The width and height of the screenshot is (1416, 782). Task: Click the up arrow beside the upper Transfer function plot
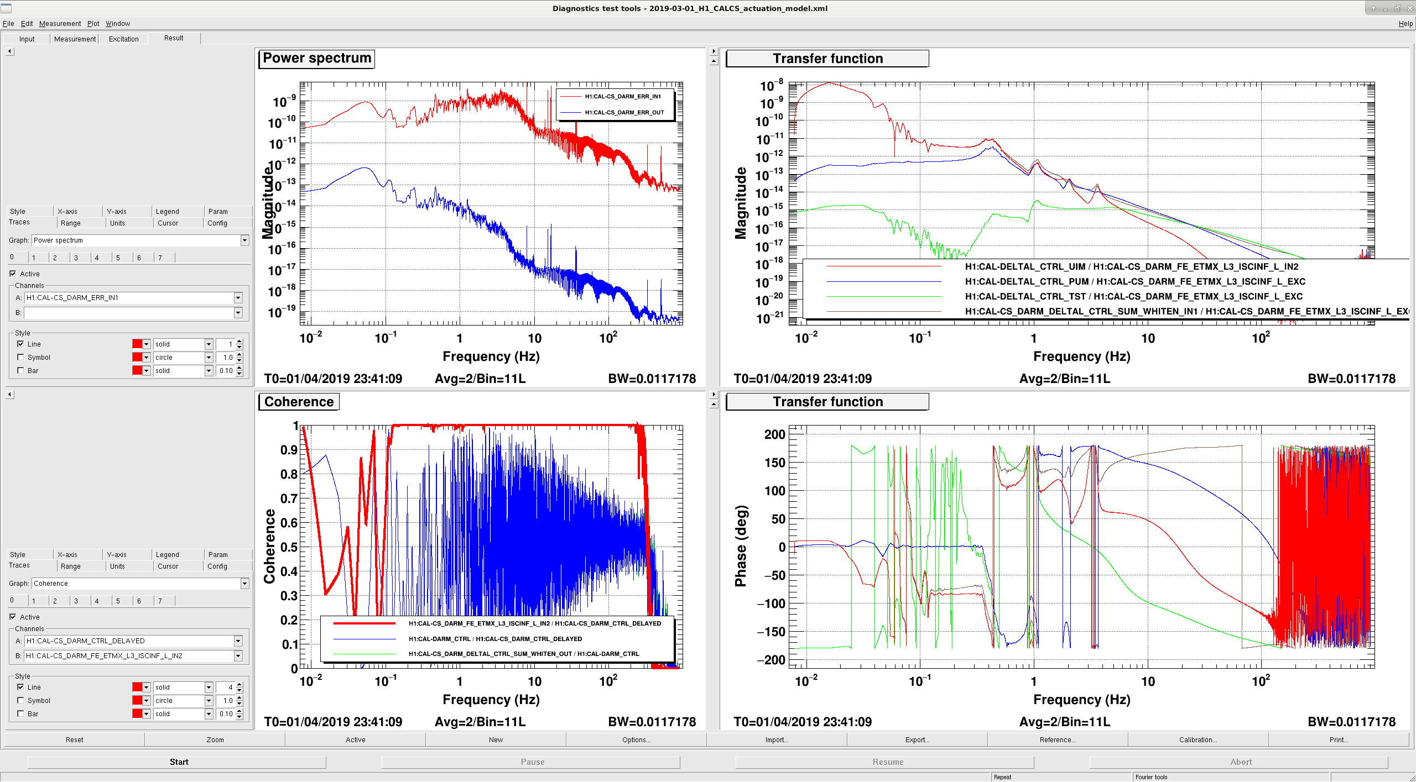pos(714,61)
